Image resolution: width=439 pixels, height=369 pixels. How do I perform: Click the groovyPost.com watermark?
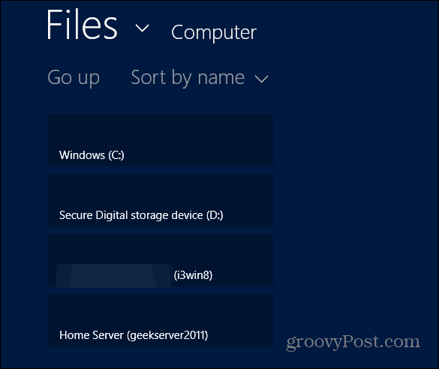(353, 342)
